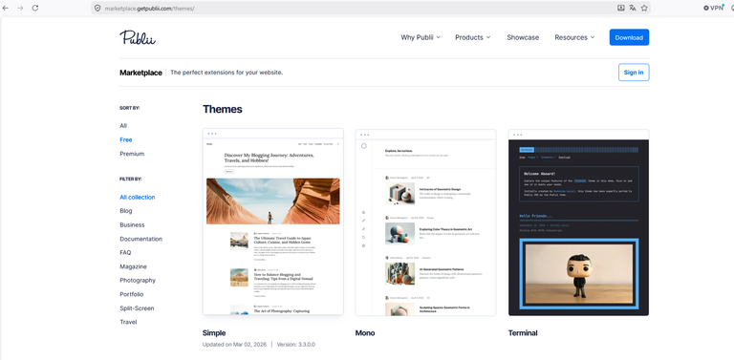Go back with the browser back arrow
The height and width of the screenshot is (360, 734).
[x=6, y=8]
